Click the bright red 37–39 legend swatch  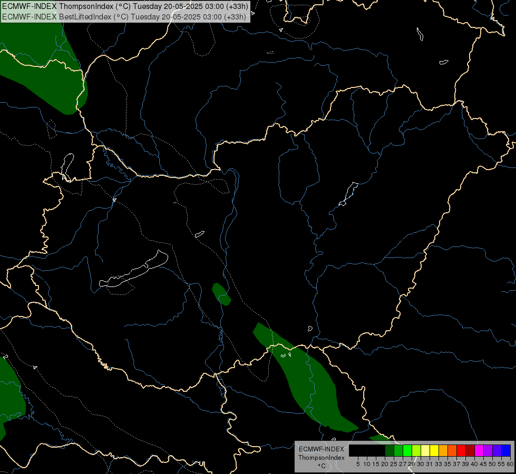click(461, 450)
